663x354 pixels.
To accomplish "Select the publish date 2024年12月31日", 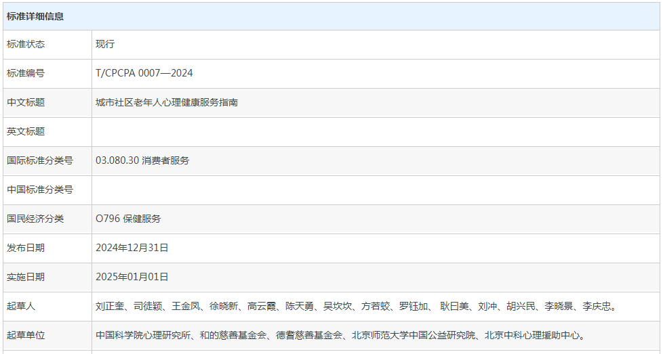I will pos(132,248).
